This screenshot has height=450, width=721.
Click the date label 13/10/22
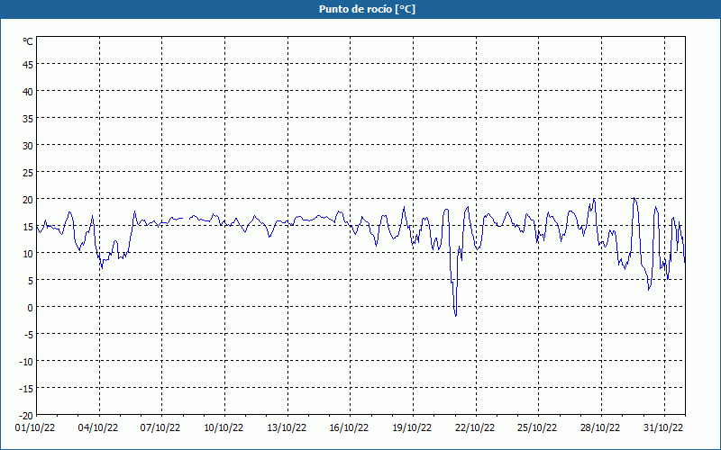(287, 428)
